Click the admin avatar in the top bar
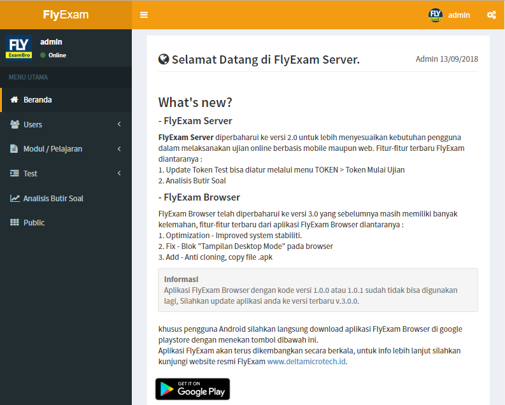The height and width of the screenshot is (405, 505). (436, 15)
